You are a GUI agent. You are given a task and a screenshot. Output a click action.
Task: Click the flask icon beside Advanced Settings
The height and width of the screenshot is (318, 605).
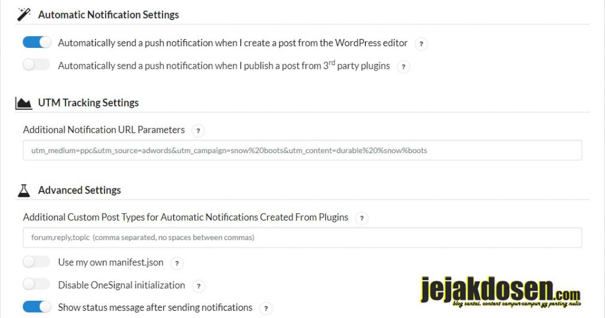click(x=24, y=190)
